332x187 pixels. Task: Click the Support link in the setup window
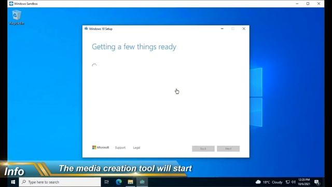[120, 148]
